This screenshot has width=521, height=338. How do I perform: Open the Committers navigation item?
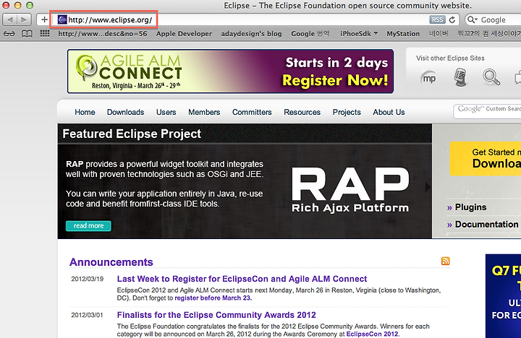(252, 112)
